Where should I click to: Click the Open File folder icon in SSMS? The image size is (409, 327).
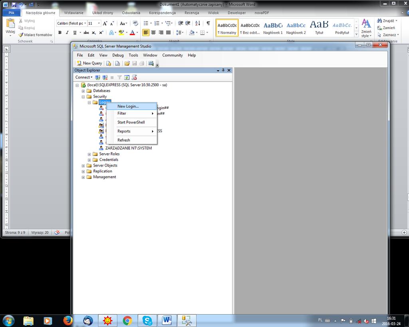tap(127, 63)
